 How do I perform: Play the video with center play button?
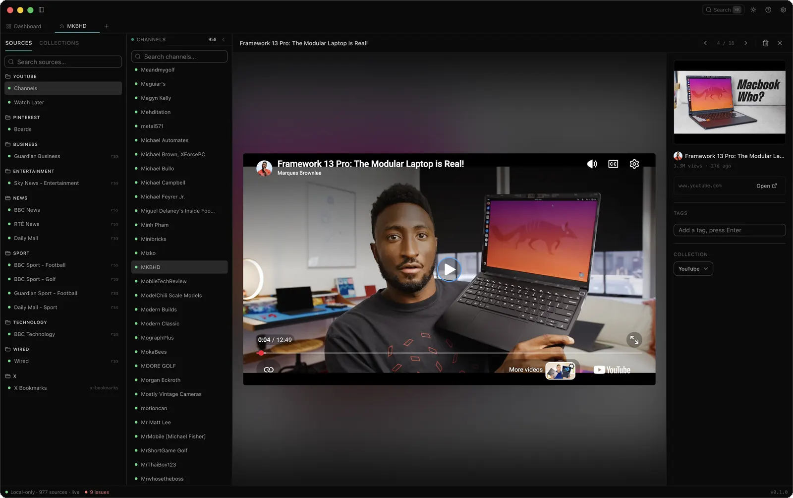click(449, 269)
